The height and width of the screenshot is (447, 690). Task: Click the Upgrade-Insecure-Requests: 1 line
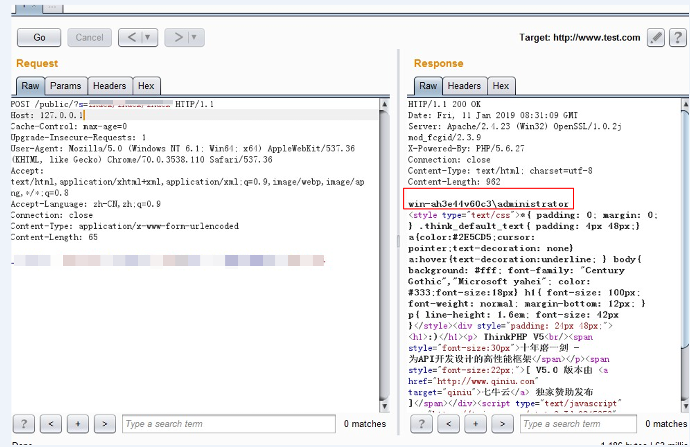(x=79, y=138)
